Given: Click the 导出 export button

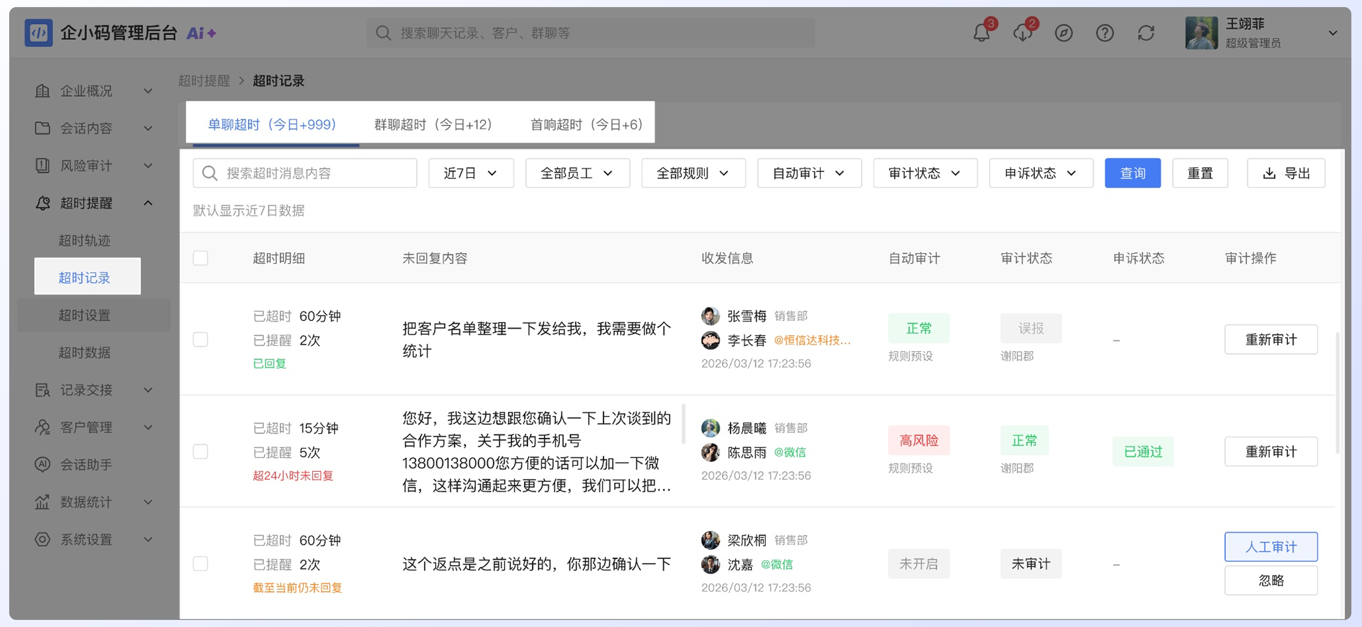Looking at the screenshot, I should 1286,173.
